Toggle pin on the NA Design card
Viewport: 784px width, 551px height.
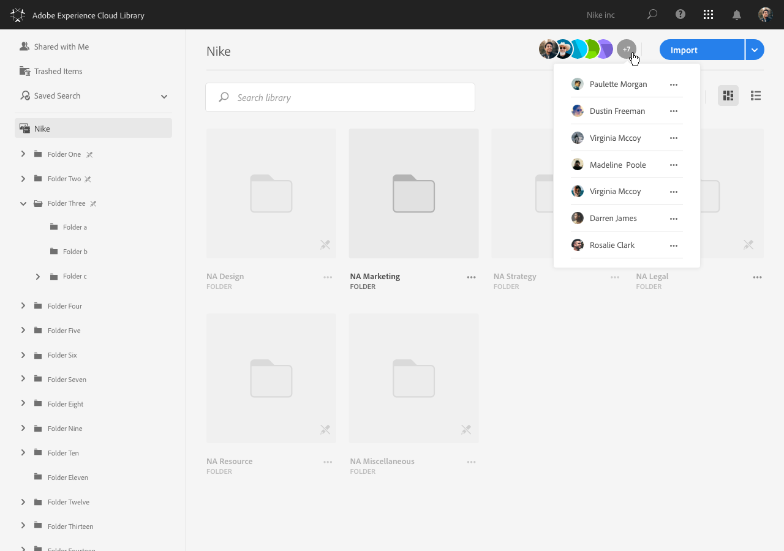tap(325, 245)
